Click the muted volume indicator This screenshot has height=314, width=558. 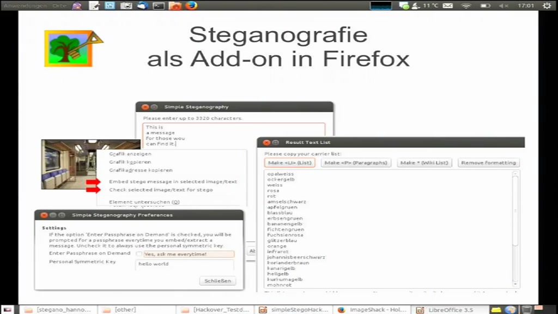504,5
